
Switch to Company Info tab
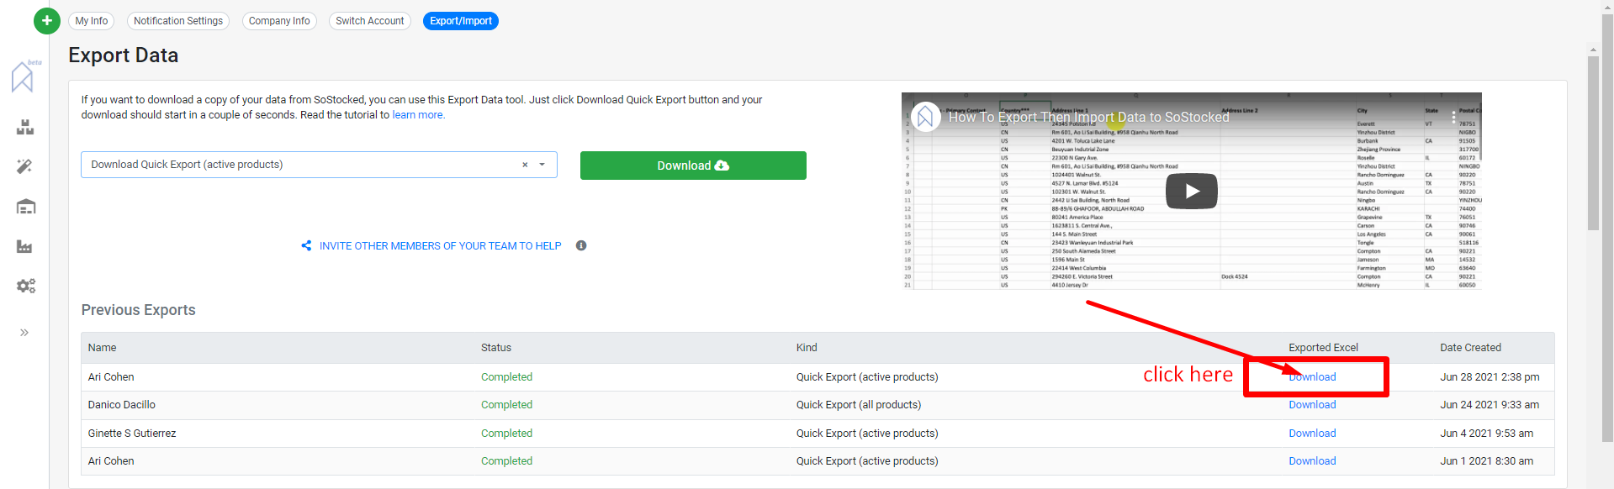[x=279, y=21]
